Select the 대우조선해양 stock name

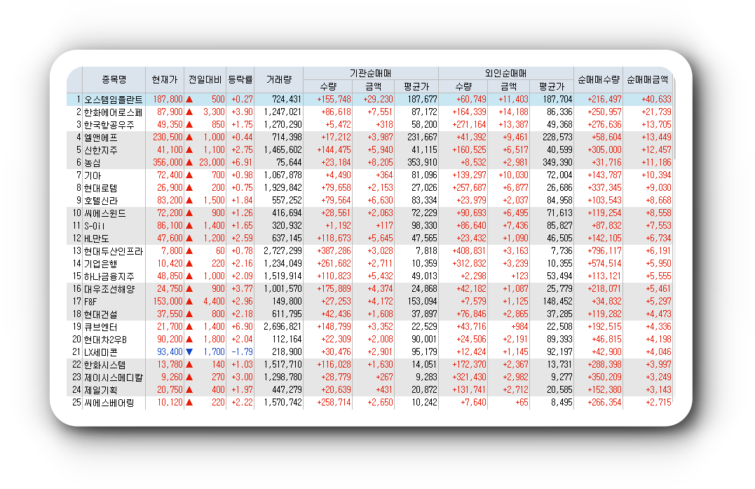point(109,288)
